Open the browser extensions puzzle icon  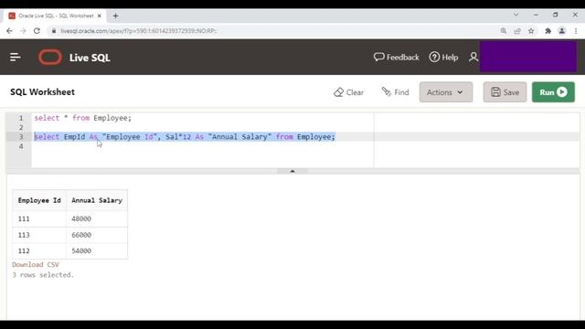[548, 31]
